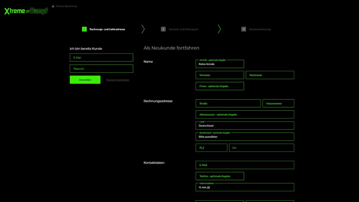Click the step 3 number badge
The image size is (359, 202).
[x=243, y=29]
